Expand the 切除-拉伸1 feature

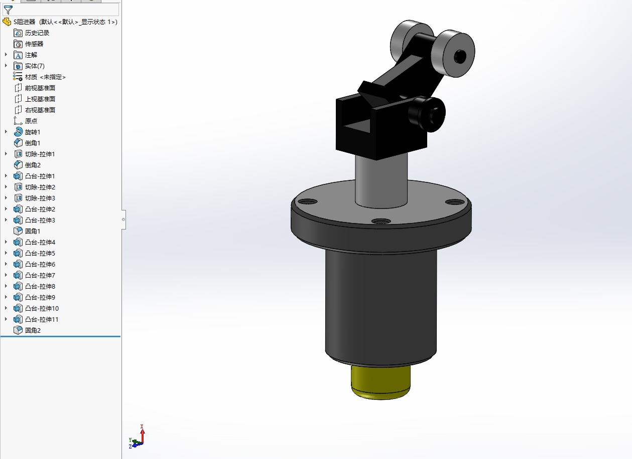point(6,154)
